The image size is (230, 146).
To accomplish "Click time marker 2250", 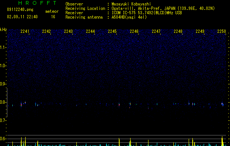I will click(222, 31).
